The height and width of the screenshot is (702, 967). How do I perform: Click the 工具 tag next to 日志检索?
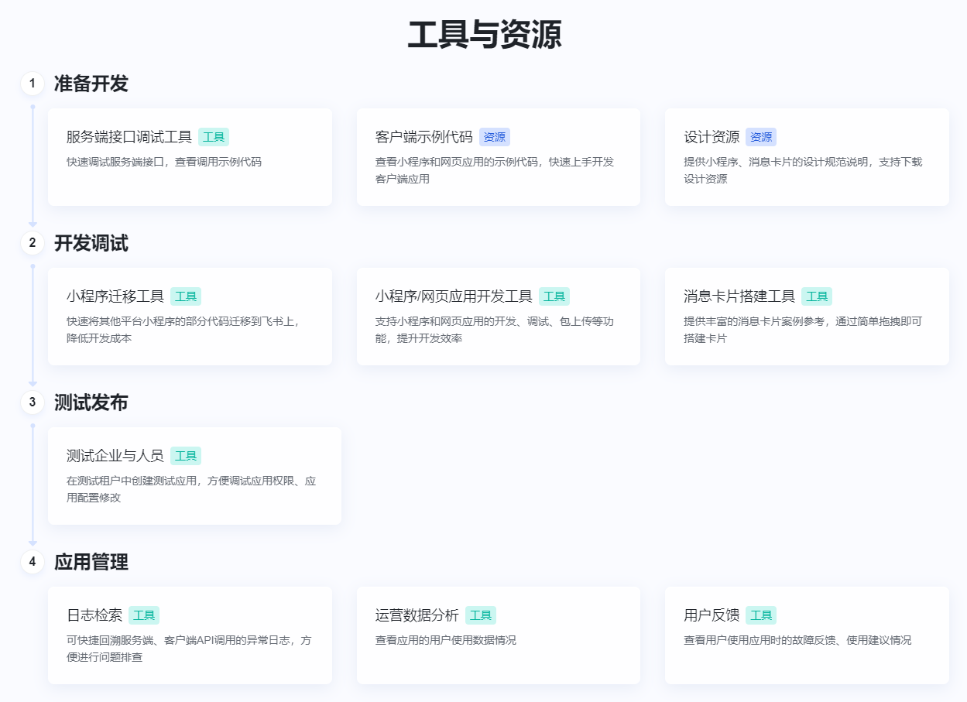[144, 615]
